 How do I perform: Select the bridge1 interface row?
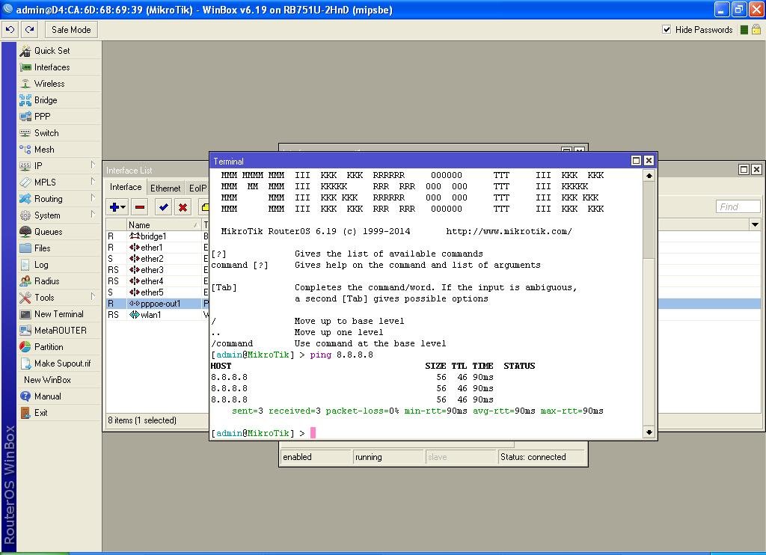pos(157,236)
